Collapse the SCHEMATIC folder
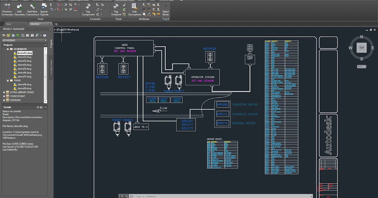The image size is (378, 198). [x=8, y=49]
